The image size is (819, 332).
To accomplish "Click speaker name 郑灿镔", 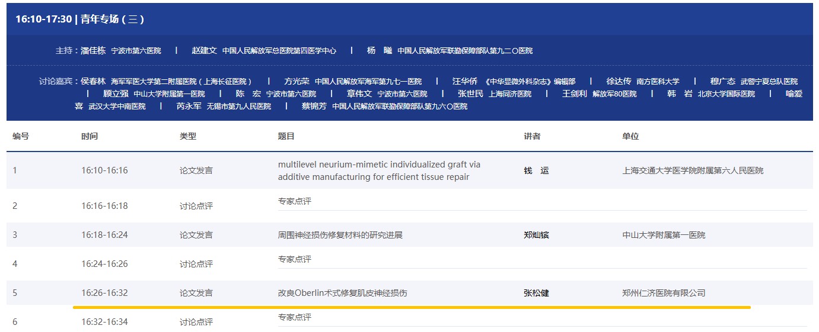I will [536, 235].
